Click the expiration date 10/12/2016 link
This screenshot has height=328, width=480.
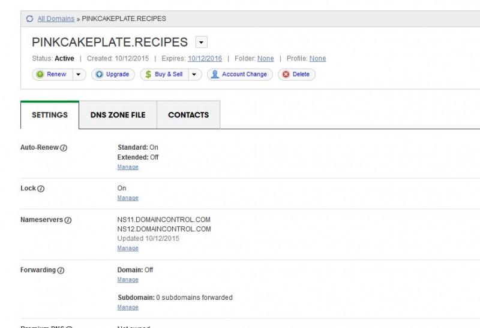205,59
